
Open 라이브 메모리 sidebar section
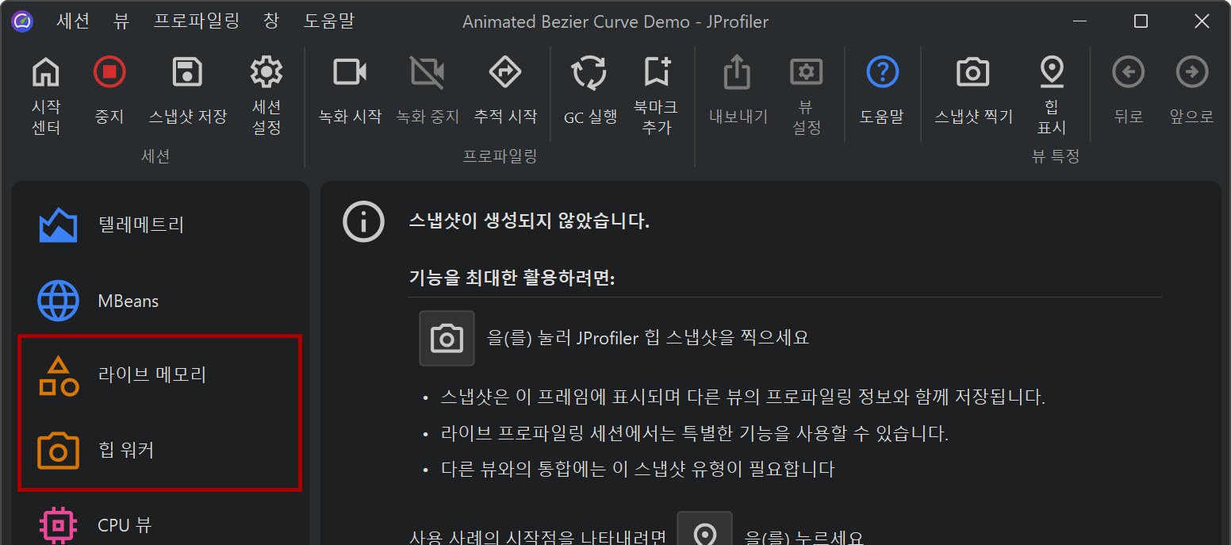tap(161, 375)
